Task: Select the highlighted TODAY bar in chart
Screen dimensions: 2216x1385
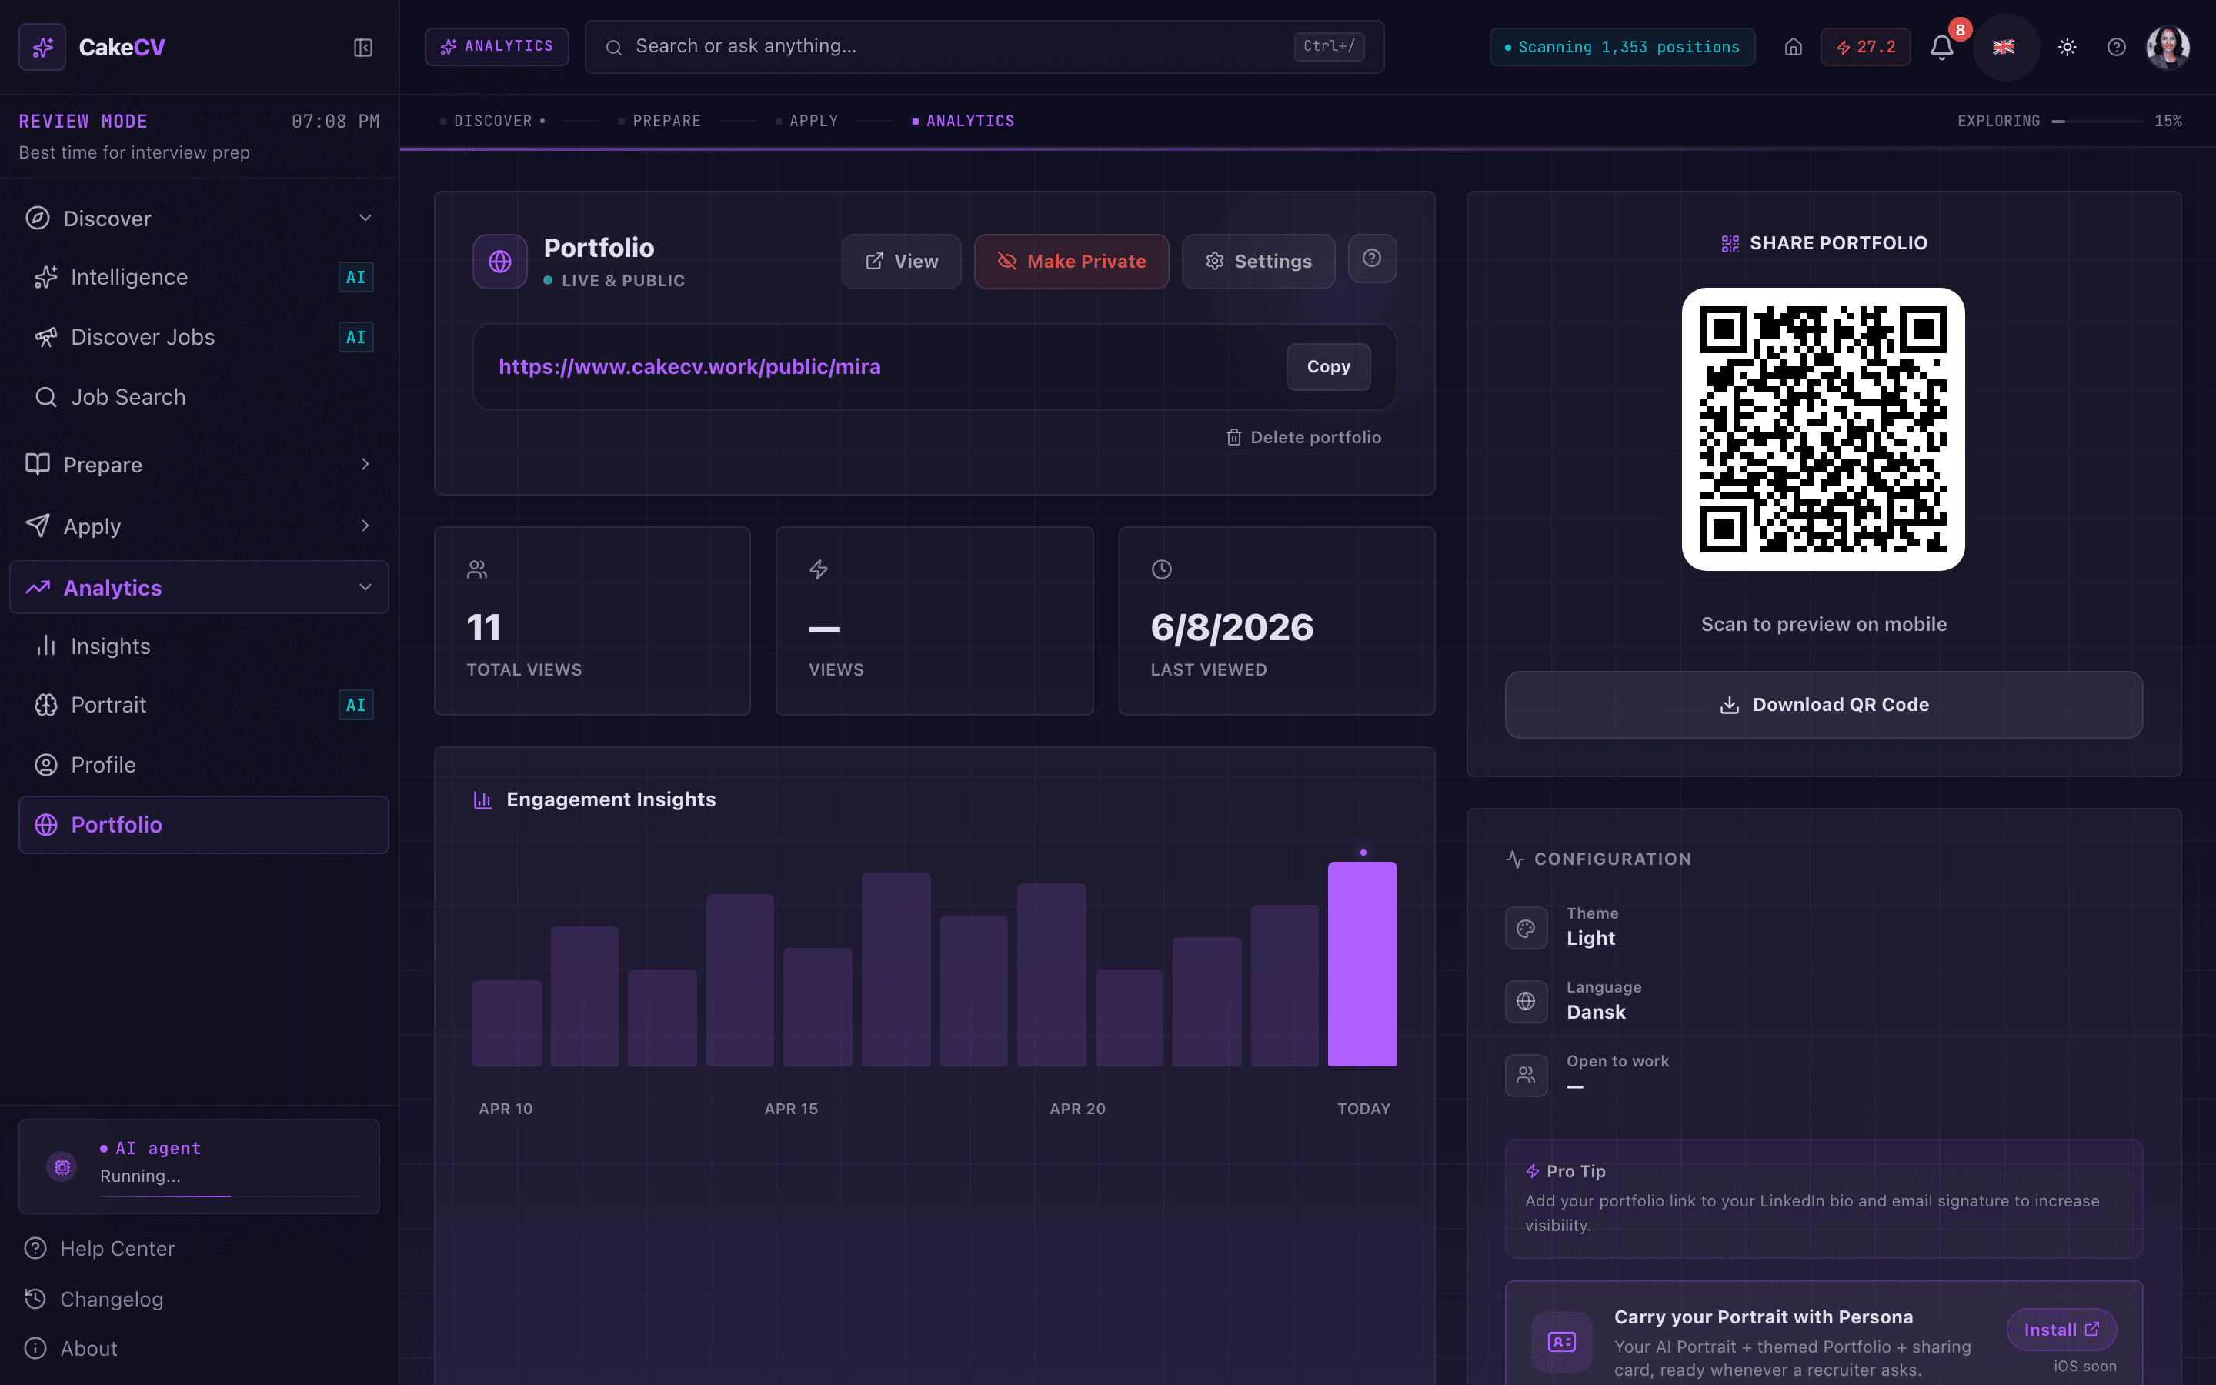Action: [x=1363, y=963]
